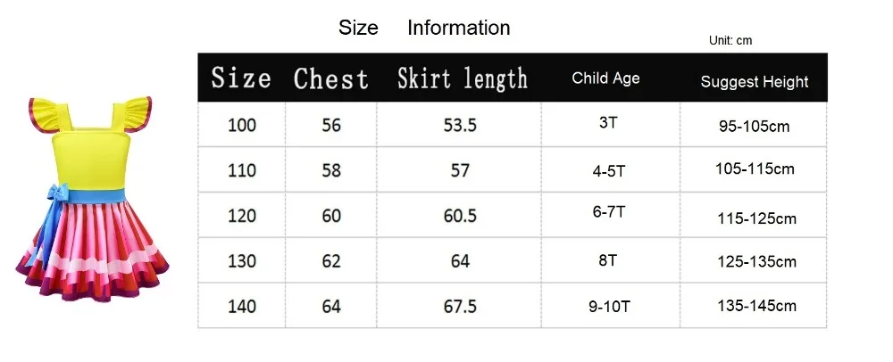Click chest value 64
The image size is (893, 362).
[x=331, y=307]
